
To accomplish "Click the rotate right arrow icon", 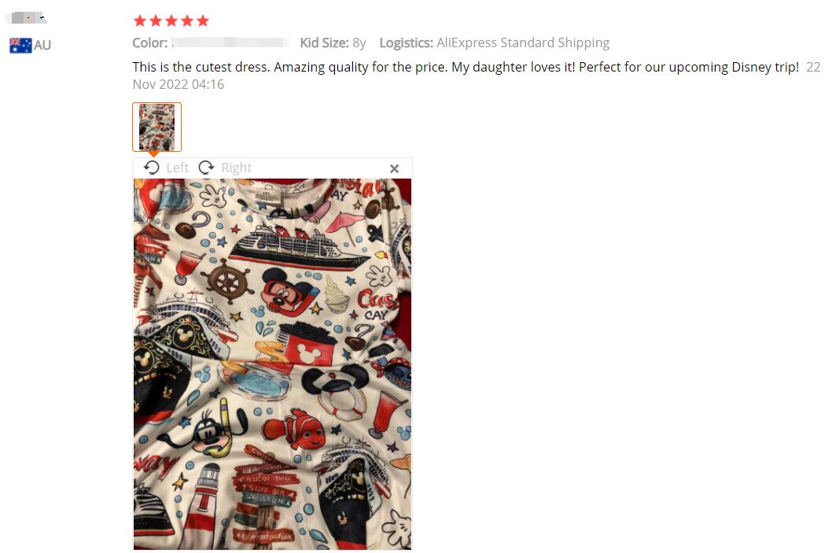I will (x=206, y=168).
